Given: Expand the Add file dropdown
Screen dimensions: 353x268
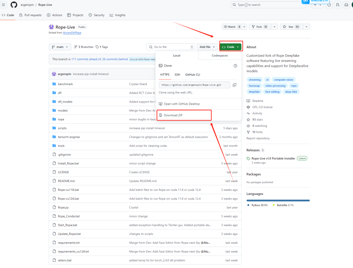Looking at the screenshot, I should [x=207, y=47].
